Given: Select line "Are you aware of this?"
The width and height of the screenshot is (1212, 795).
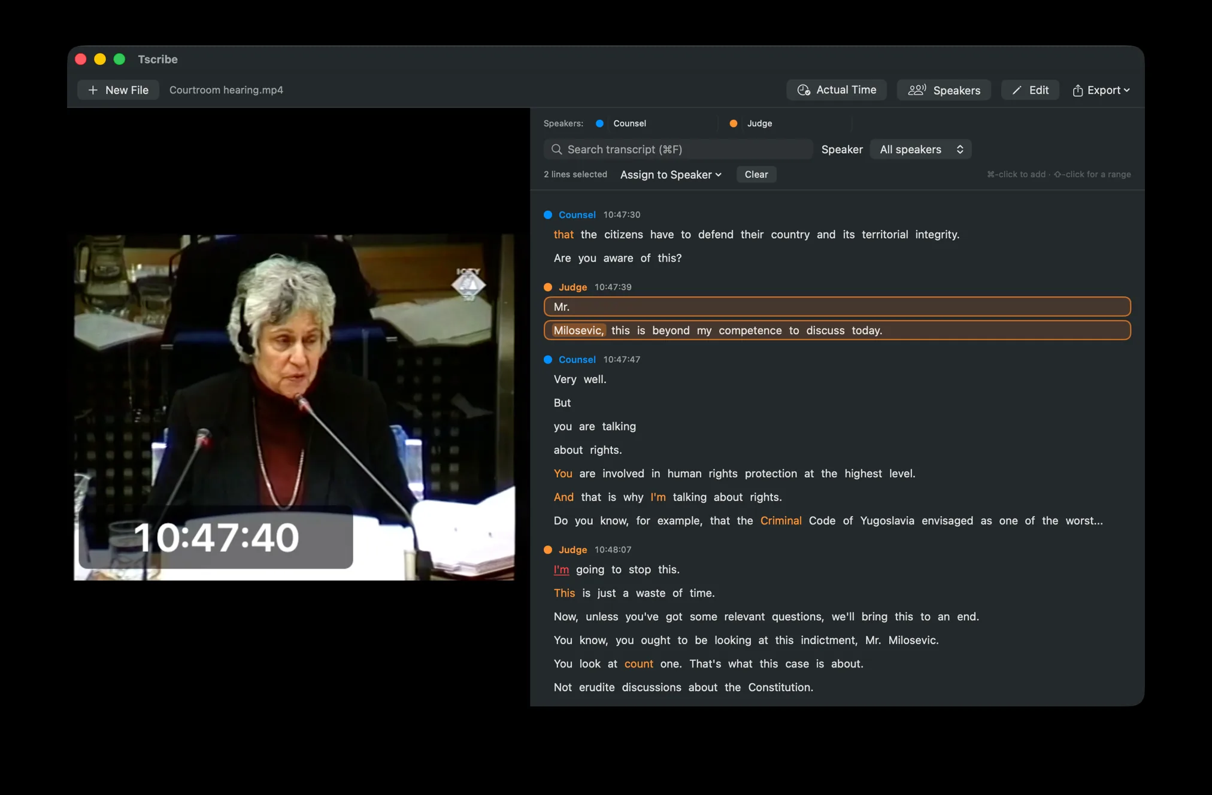Looking at the screenshot, I should (x=617, y=258).
